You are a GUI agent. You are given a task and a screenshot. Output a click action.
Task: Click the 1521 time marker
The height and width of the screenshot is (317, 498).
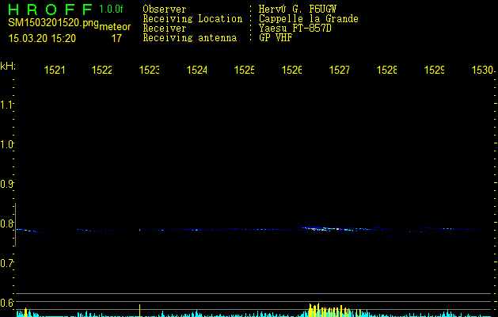coord(55,70)
